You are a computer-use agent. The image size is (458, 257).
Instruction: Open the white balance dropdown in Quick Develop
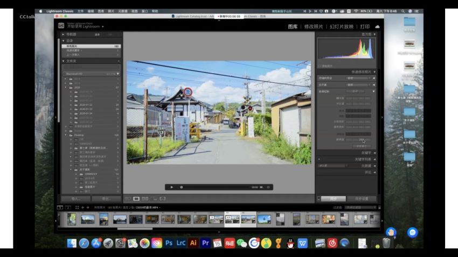pyautogui.click(x=359, y=85)
